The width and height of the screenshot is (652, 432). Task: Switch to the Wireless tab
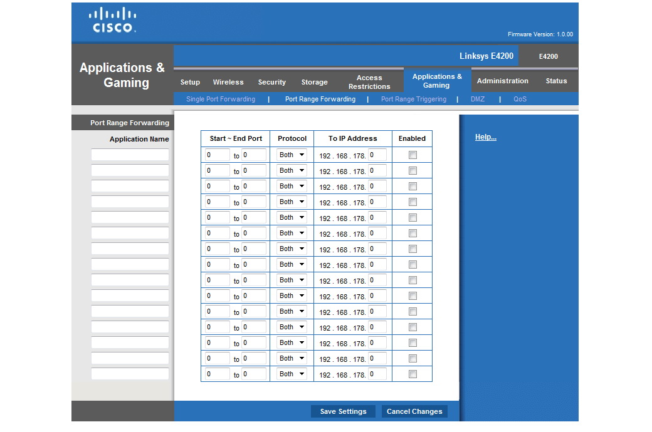click(x=228, y=82)
